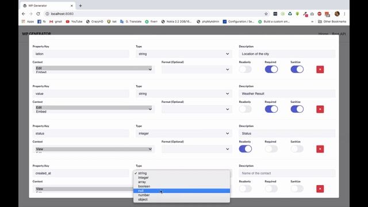Enable Readonly for the created_at property
The width and height of the screenshot is (368, 207).
246,189
